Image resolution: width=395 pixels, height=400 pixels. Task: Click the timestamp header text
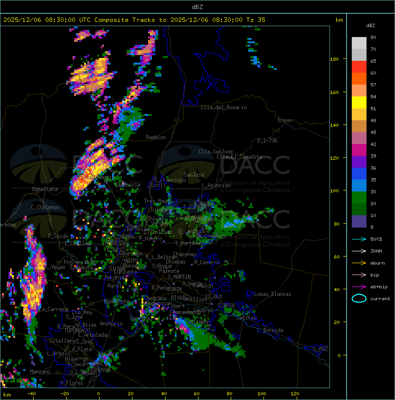click(134, 19)
